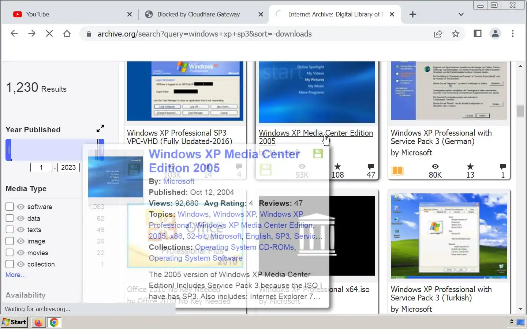Screen dimensions: 527x329
Task: Go forward to the next page
Action: pos(32,34)
